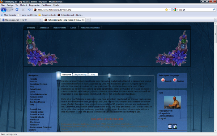This screenshot has height=136, width=217.
Task: Select the English flag language icon
Action: point(175,80)
